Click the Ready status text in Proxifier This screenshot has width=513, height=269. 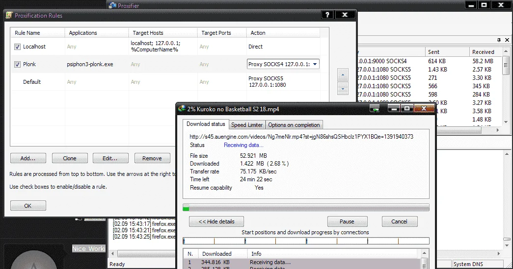point(117,264)
